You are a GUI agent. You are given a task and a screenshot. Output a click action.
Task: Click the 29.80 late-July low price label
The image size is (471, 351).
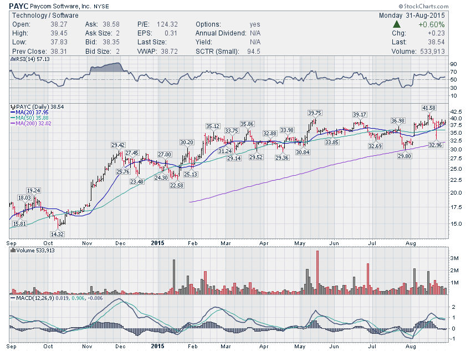point(405,156)
